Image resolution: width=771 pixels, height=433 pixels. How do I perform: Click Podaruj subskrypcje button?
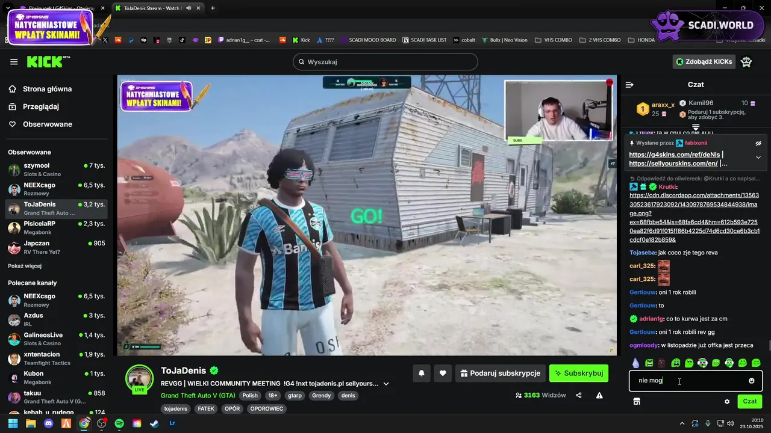501,373
